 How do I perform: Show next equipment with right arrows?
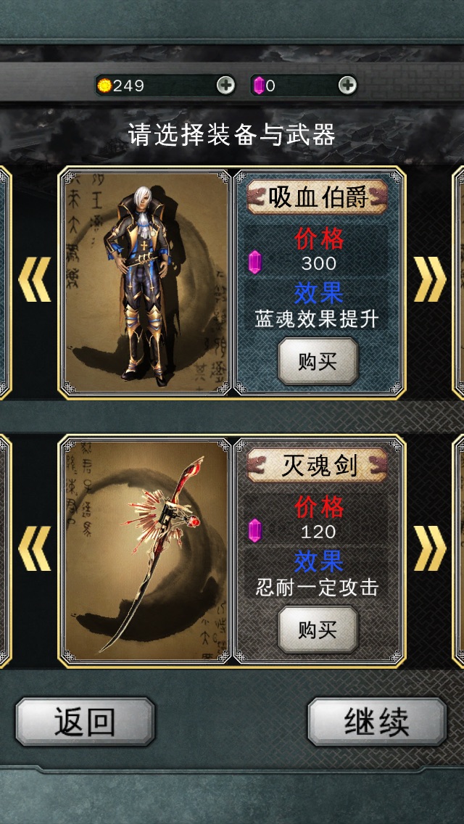pyautogui.click(x=430, y=279)
